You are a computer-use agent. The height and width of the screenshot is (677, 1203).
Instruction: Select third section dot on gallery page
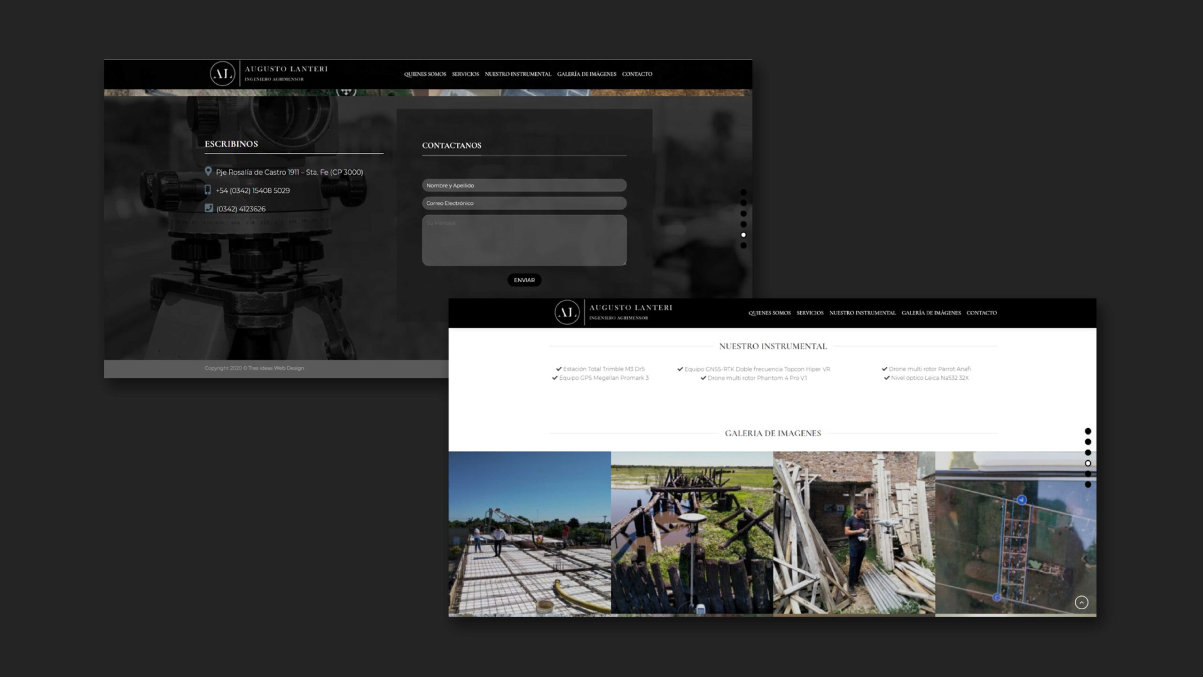point(1088,452)
